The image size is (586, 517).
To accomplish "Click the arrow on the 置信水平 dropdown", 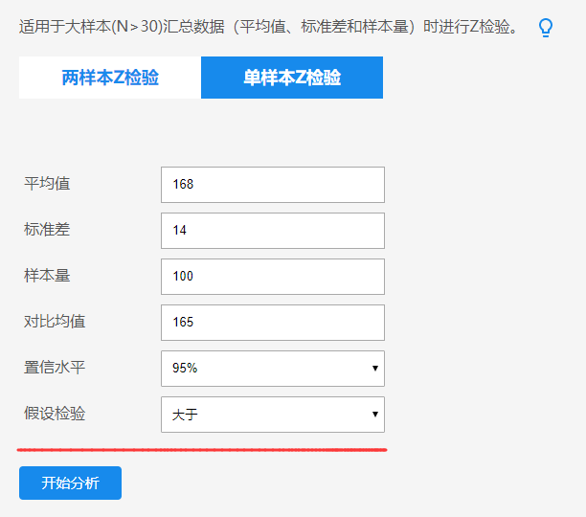I will click(374, 369).
